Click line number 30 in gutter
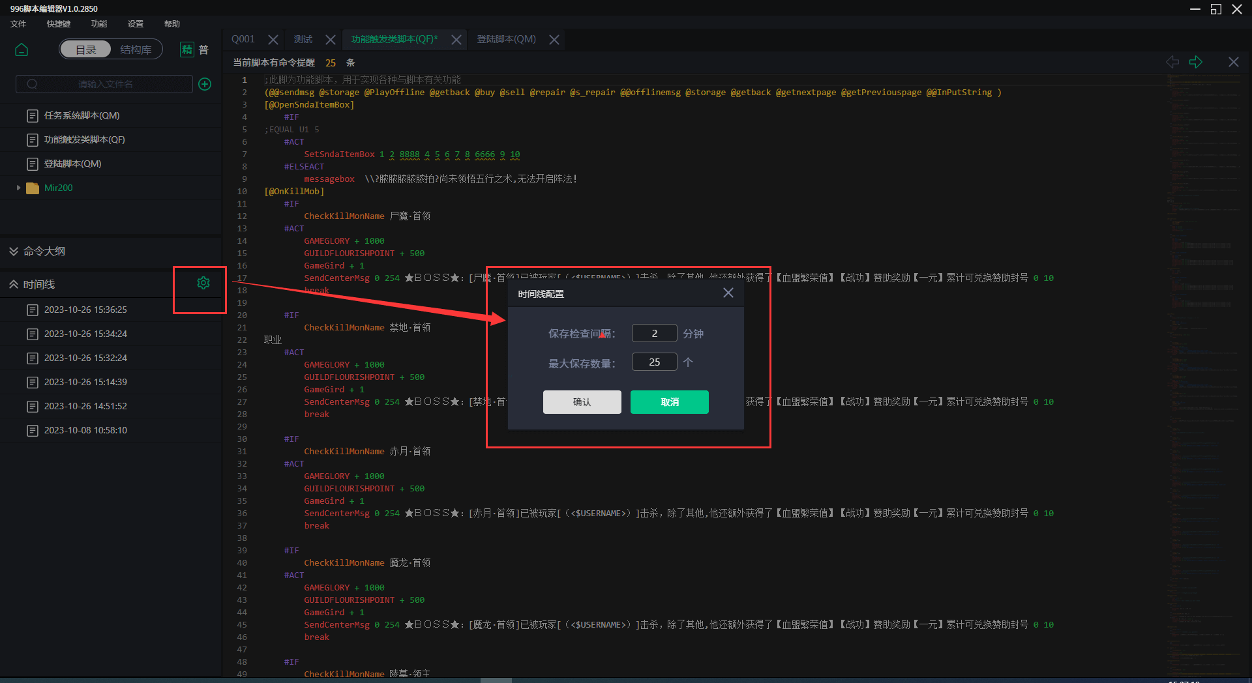This screenshot has height=683, width=1252. tap(242, 439)
